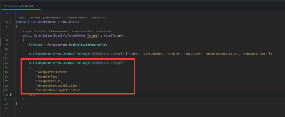The image size is (285, 117).
Task: Click the ReadOnlyTargetRules parameter type
Action: click(x=70, y=36)
